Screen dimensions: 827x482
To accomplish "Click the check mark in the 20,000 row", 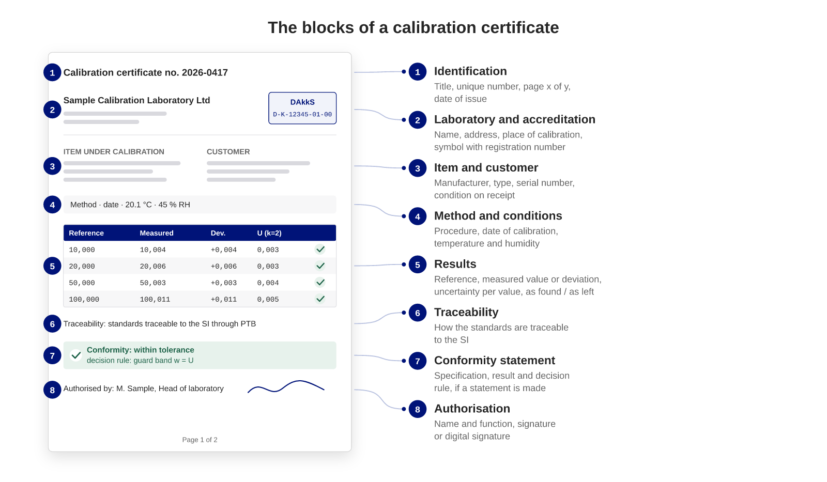I will point(320,266).
